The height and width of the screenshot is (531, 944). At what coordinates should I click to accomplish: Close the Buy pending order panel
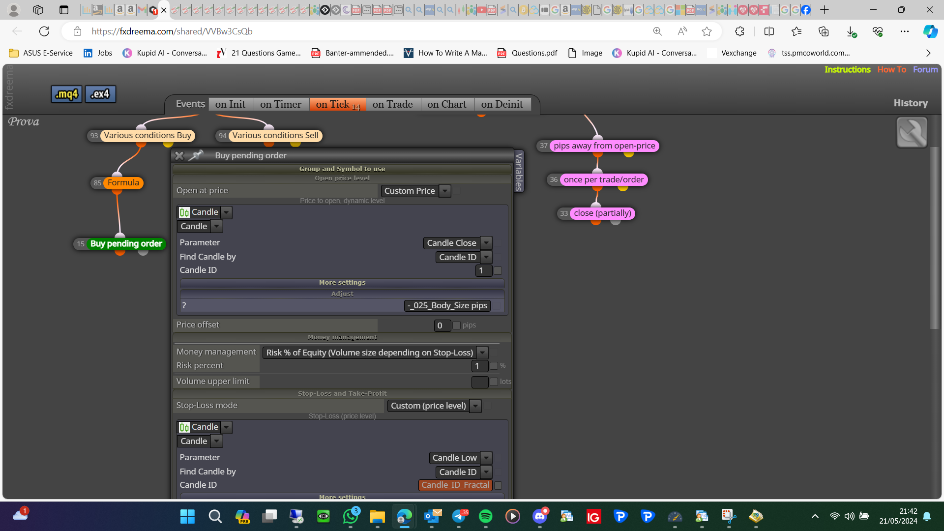tap(179, 155)
